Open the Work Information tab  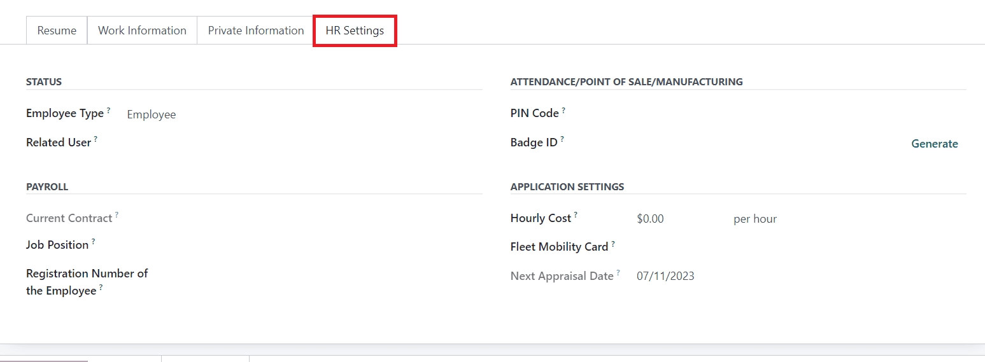tap(142, 31)
